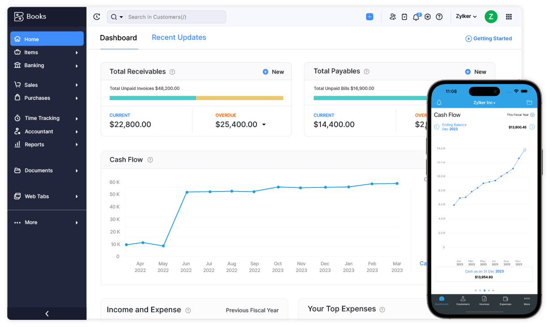
Task: Open the Zoho apps grid icon
Action: click(x=509, y=17)
